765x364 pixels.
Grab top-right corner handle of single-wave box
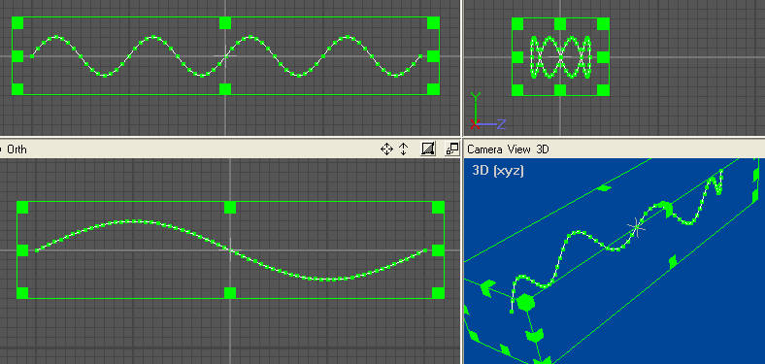click(x=438, y=208)
